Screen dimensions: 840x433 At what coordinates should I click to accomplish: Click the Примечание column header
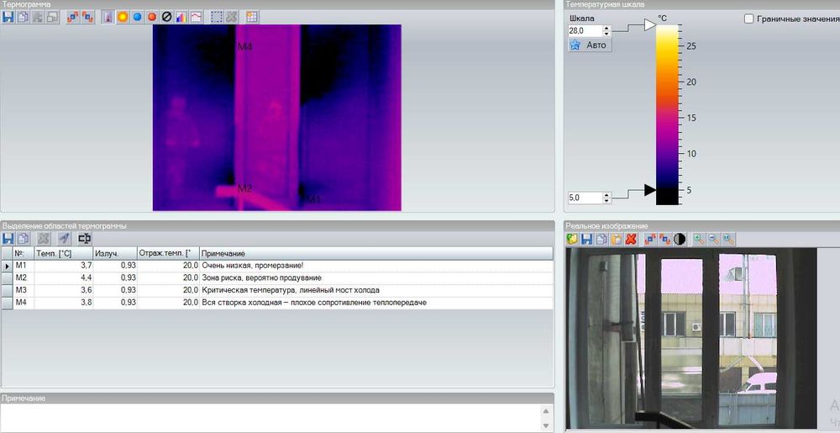coord(376,253)
